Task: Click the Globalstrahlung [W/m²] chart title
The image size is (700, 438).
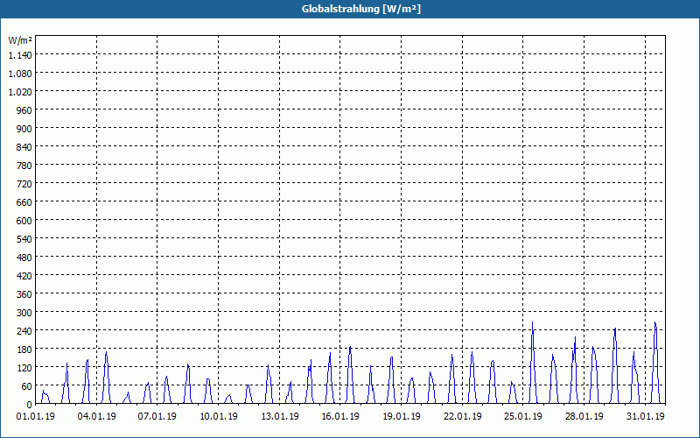Action: [x=360, y=9]
